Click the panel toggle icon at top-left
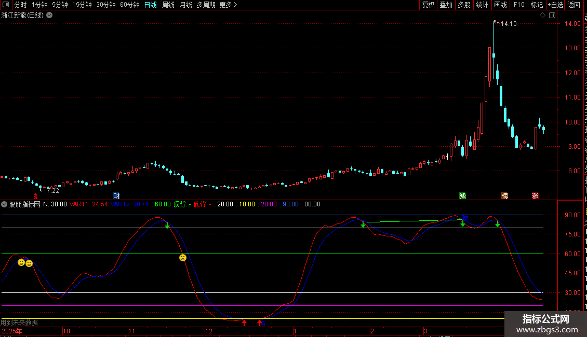The image size is (587, 337). (6, 5)
